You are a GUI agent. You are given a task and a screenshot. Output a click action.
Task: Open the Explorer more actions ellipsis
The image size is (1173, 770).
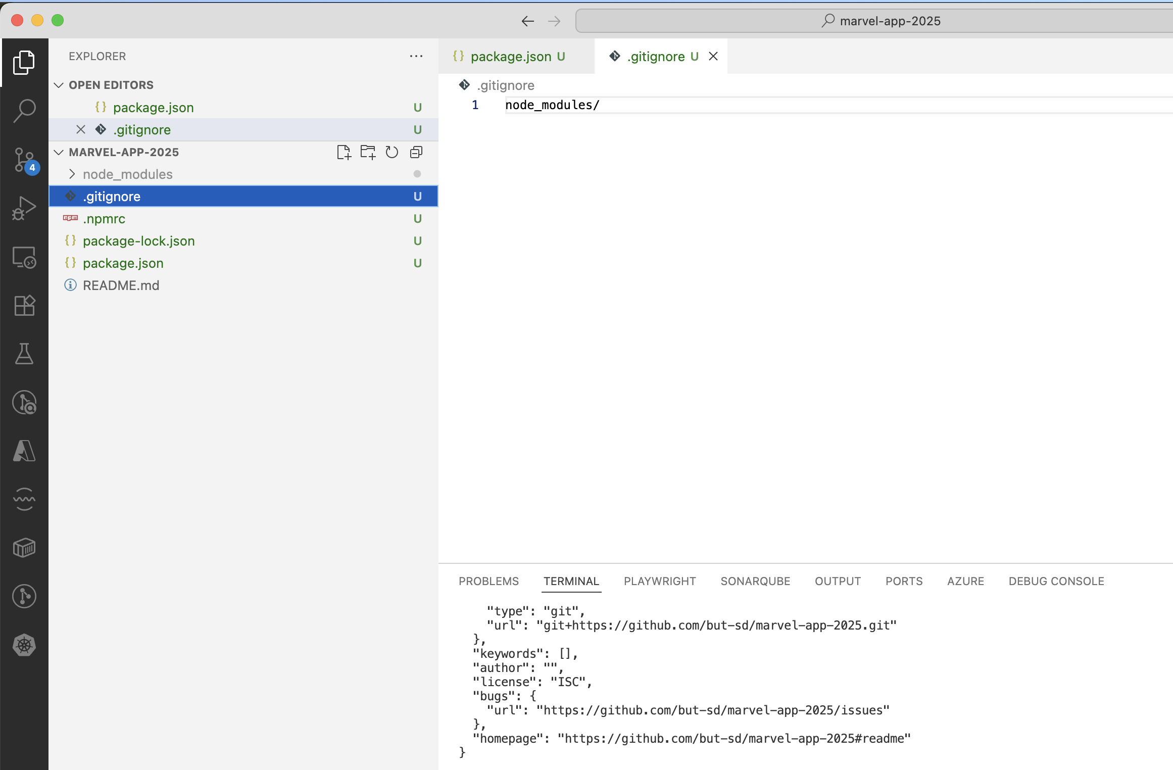tap(416, 56)
